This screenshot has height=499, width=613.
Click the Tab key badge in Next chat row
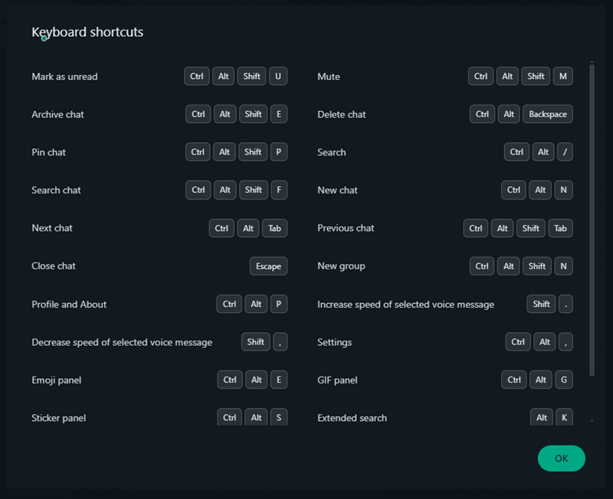(274, 228)
